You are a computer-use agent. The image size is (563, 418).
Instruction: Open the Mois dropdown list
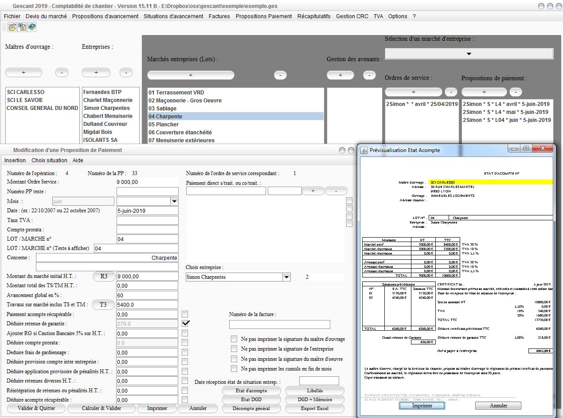174,201
